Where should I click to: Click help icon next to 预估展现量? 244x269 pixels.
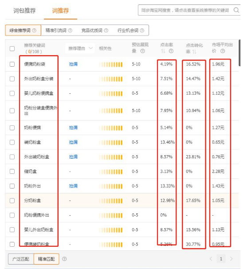[143, 51]
